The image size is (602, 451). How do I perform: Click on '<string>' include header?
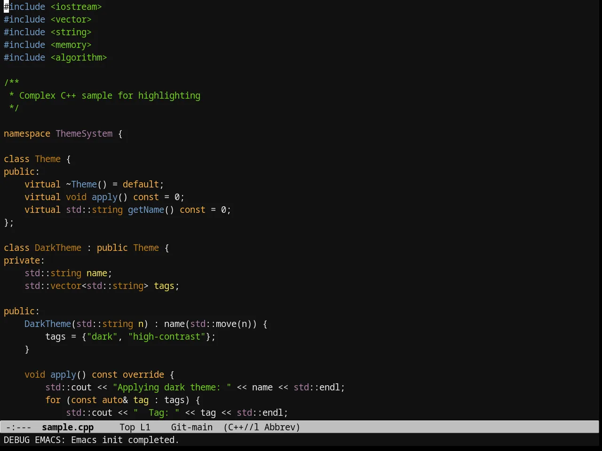pos(71,32)
